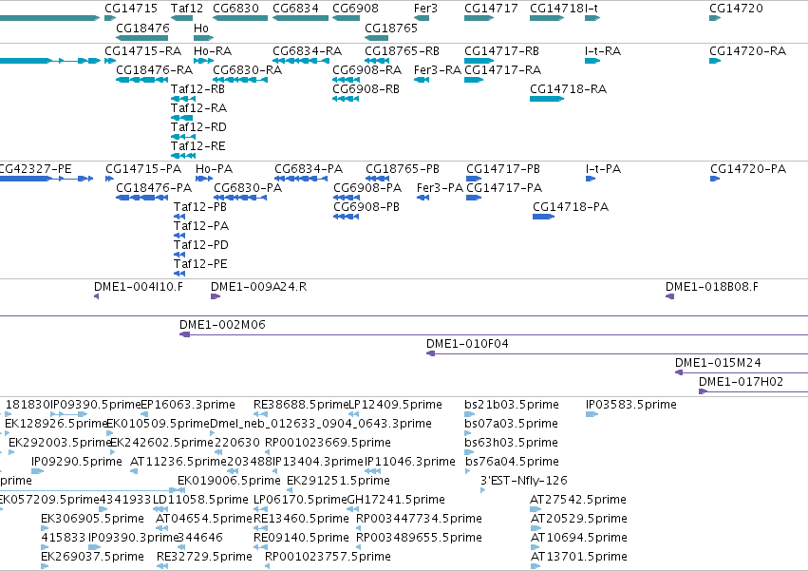Select transcript CG14717-RB
Image resolution: width=808 pixels, height=571 pixels.
[x=501, y=51]
